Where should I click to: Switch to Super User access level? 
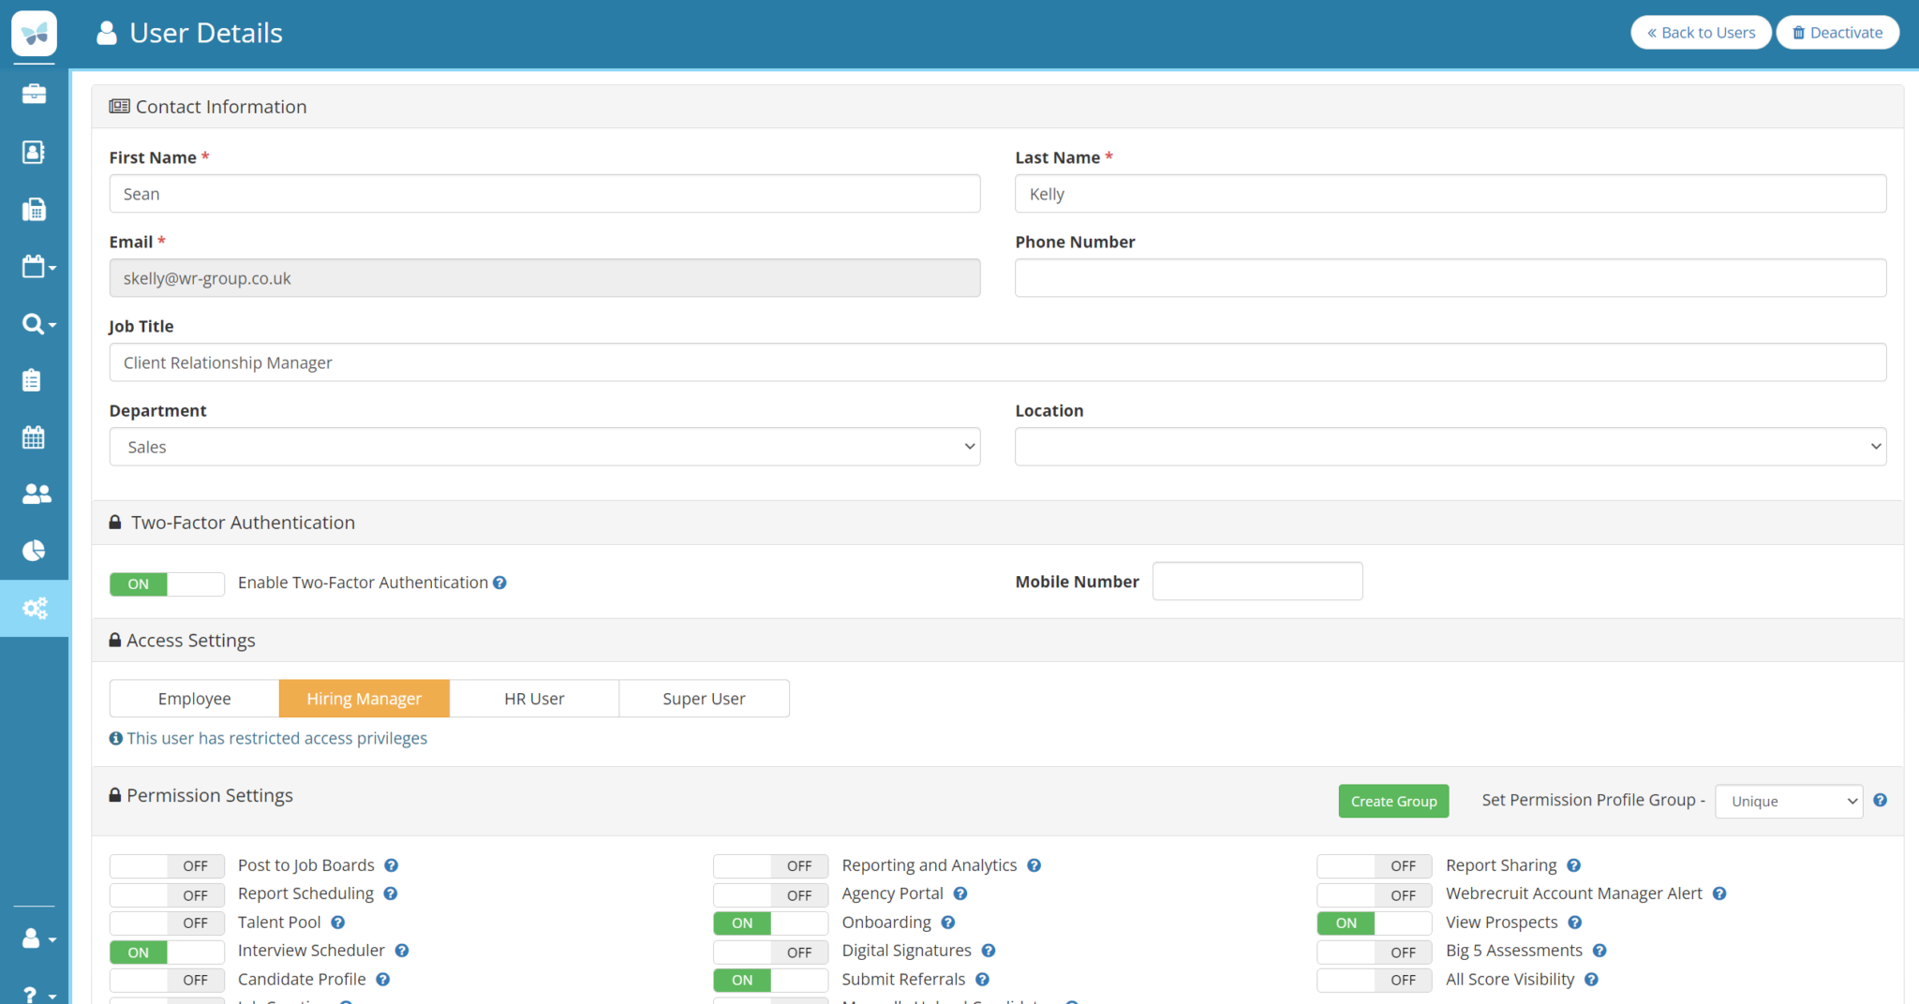pyautogui.click(x=704, y=699)
